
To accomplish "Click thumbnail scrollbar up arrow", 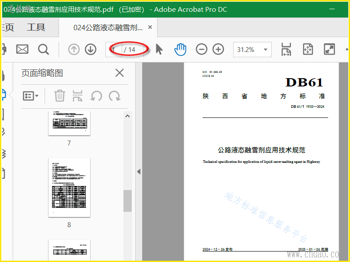I will [127, 116].
